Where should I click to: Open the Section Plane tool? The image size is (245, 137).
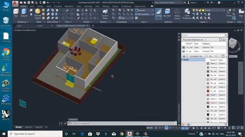point(105,14)
